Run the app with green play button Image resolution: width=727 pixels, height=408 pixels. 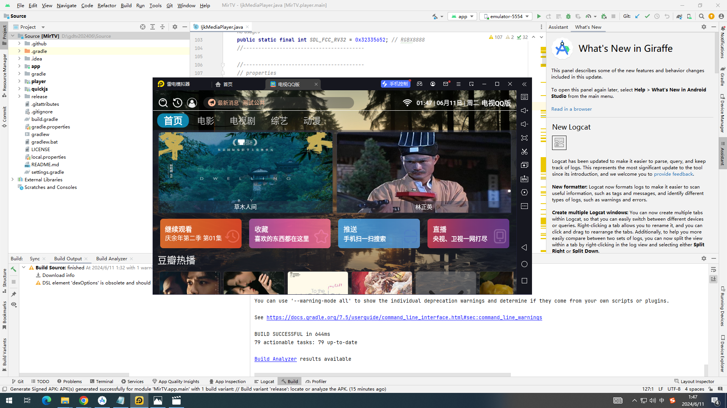(539, 16)
